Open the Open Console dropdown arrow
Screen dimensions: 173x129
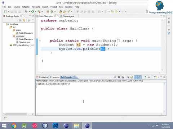click(158, 77)
